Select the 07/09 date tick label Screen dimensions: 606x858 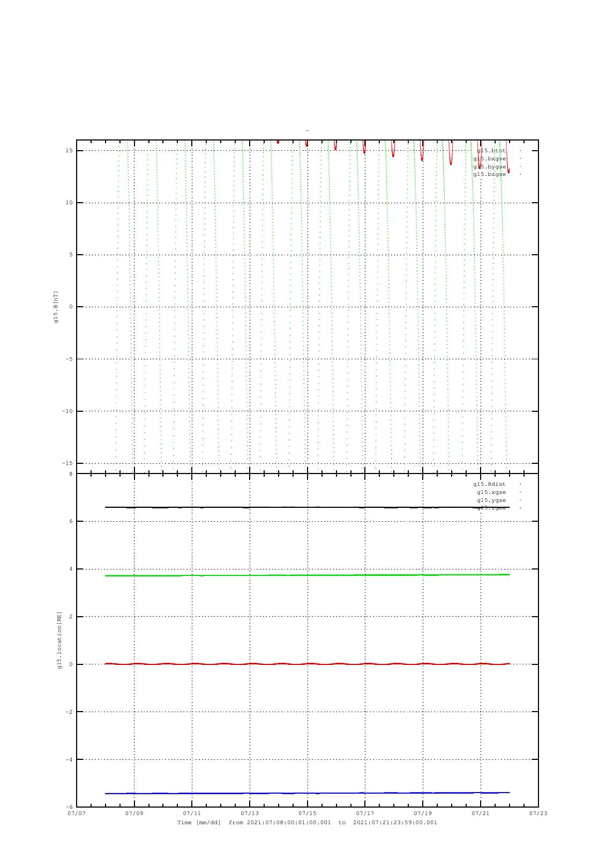134,813
